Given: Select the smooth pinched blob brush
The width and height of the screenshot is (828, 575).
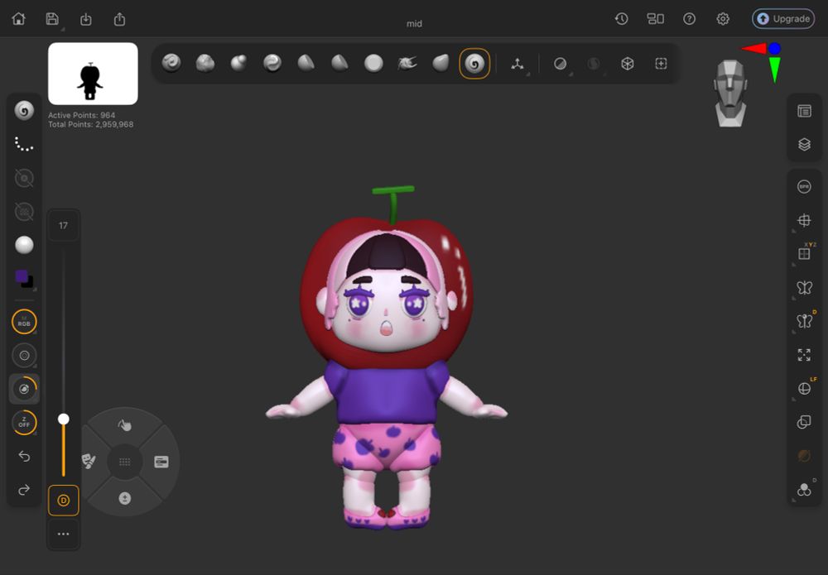Looking at the screenshot, I should pos(441,64).
